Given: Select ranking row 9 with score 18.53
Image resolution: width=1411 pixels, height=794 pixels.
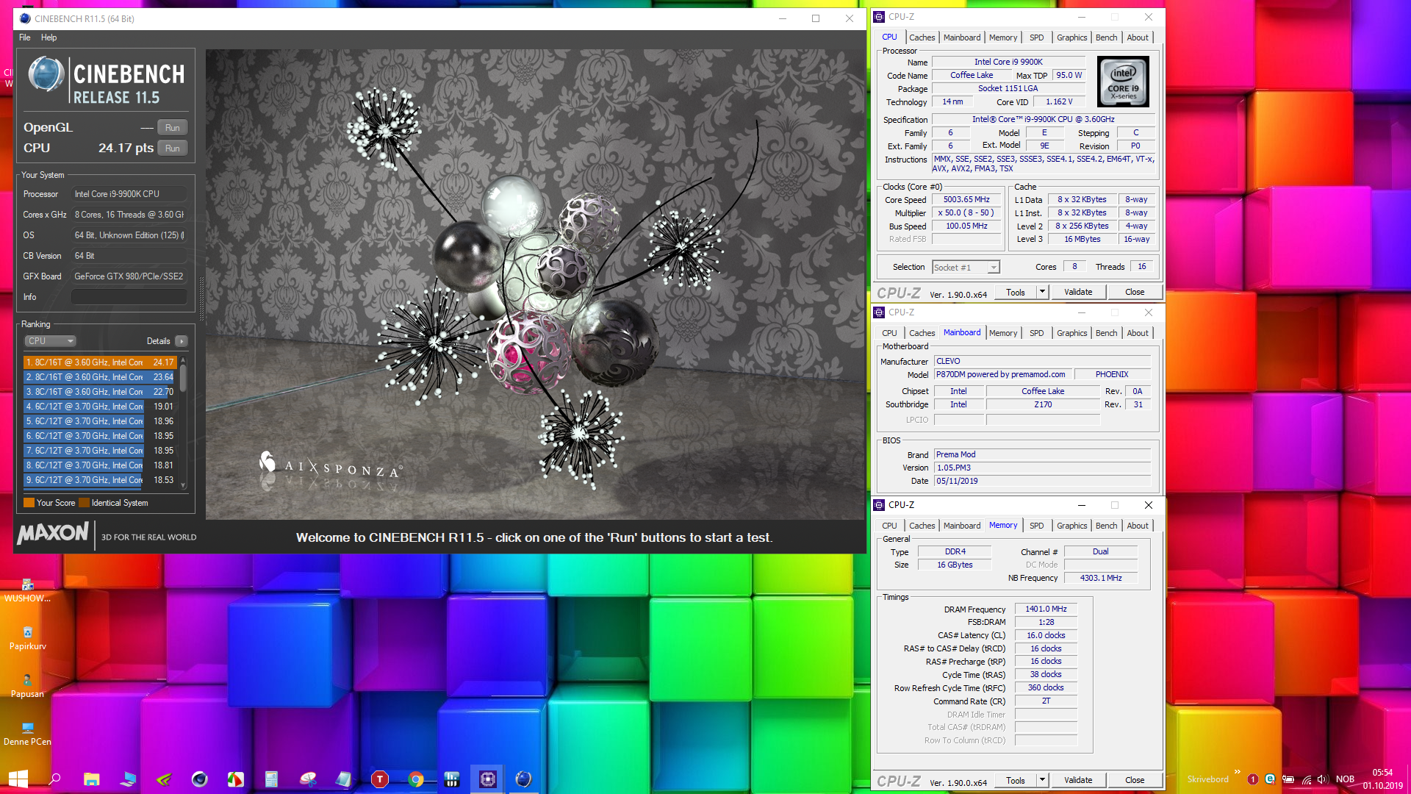Looking at the screenshot, I should point(99,480).
